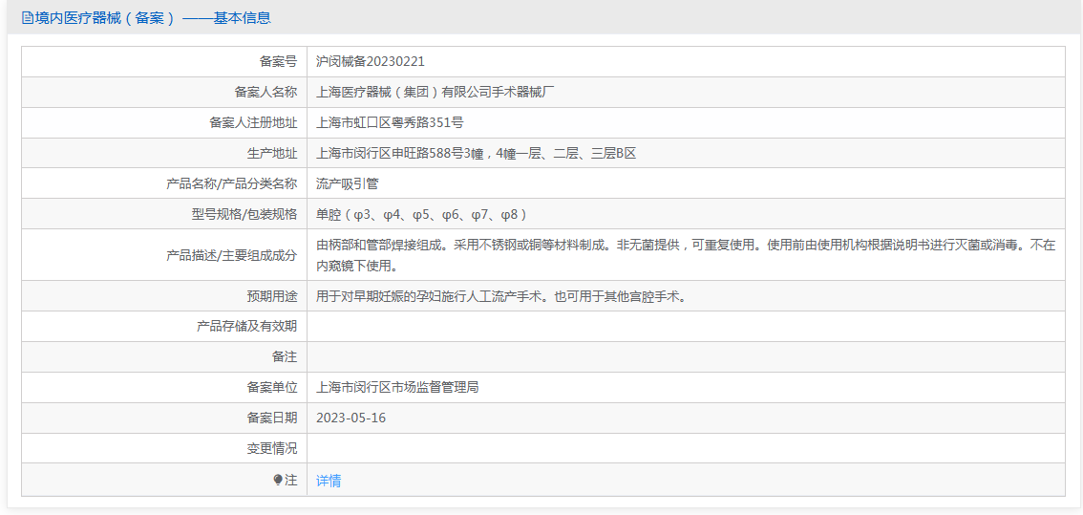Click the 产品名称/产品分类名称 label

tap(232, 183)
